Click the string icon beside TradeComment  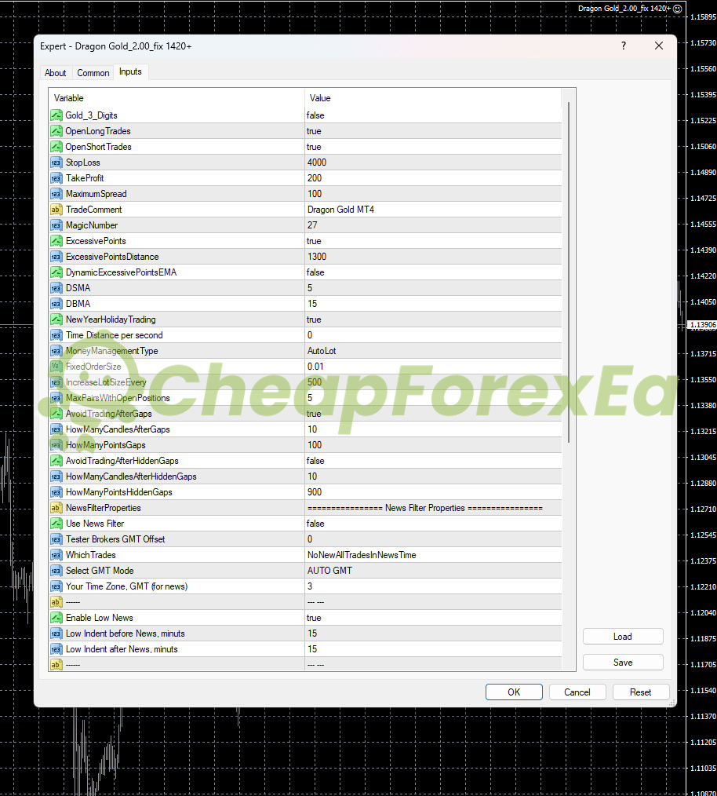click(x=56, y=210)
